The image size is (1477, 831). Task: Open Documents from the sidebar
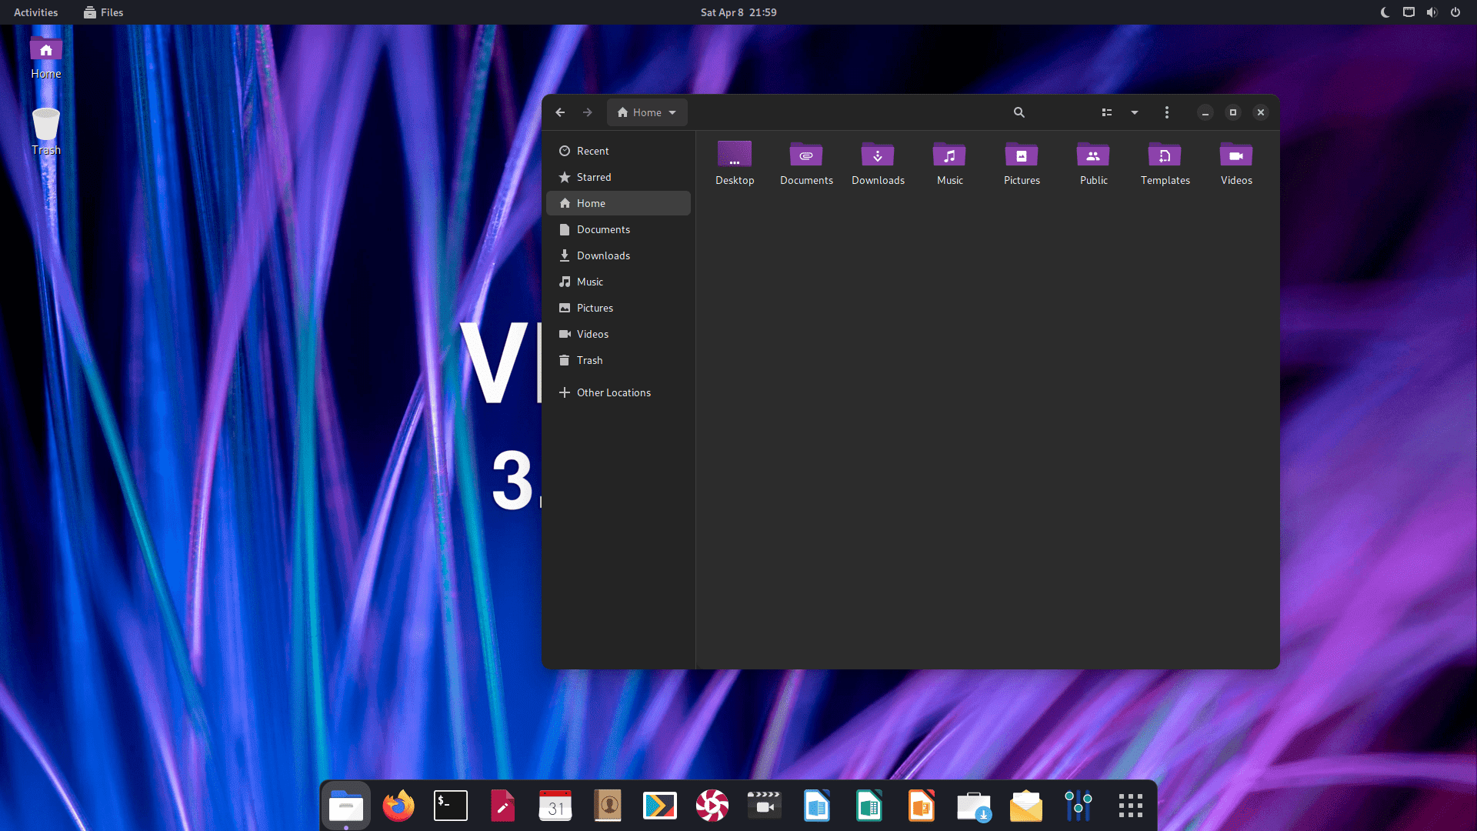coord(618,229)
